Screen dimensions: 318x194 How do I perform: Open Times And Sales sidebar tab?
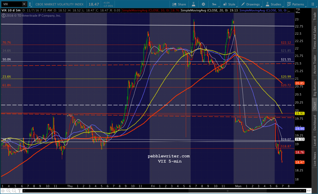point(315,37)
